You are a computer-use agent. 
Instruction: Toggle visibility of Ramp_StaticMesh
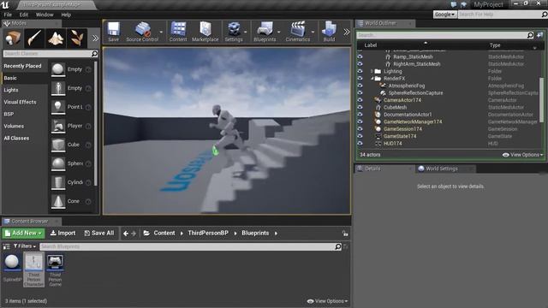(360, 56)
